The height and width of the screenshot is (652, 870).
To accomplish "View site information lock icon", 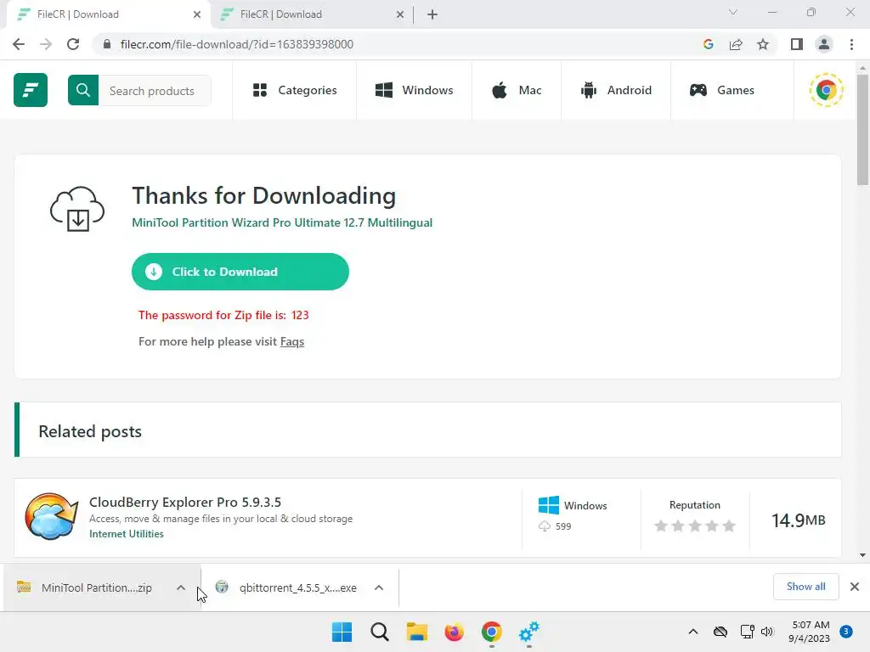I will click(107, 44).
